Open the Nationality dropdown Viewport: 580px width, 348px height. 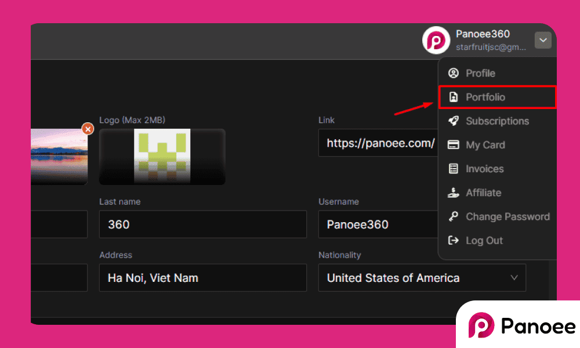pos(422,278)
